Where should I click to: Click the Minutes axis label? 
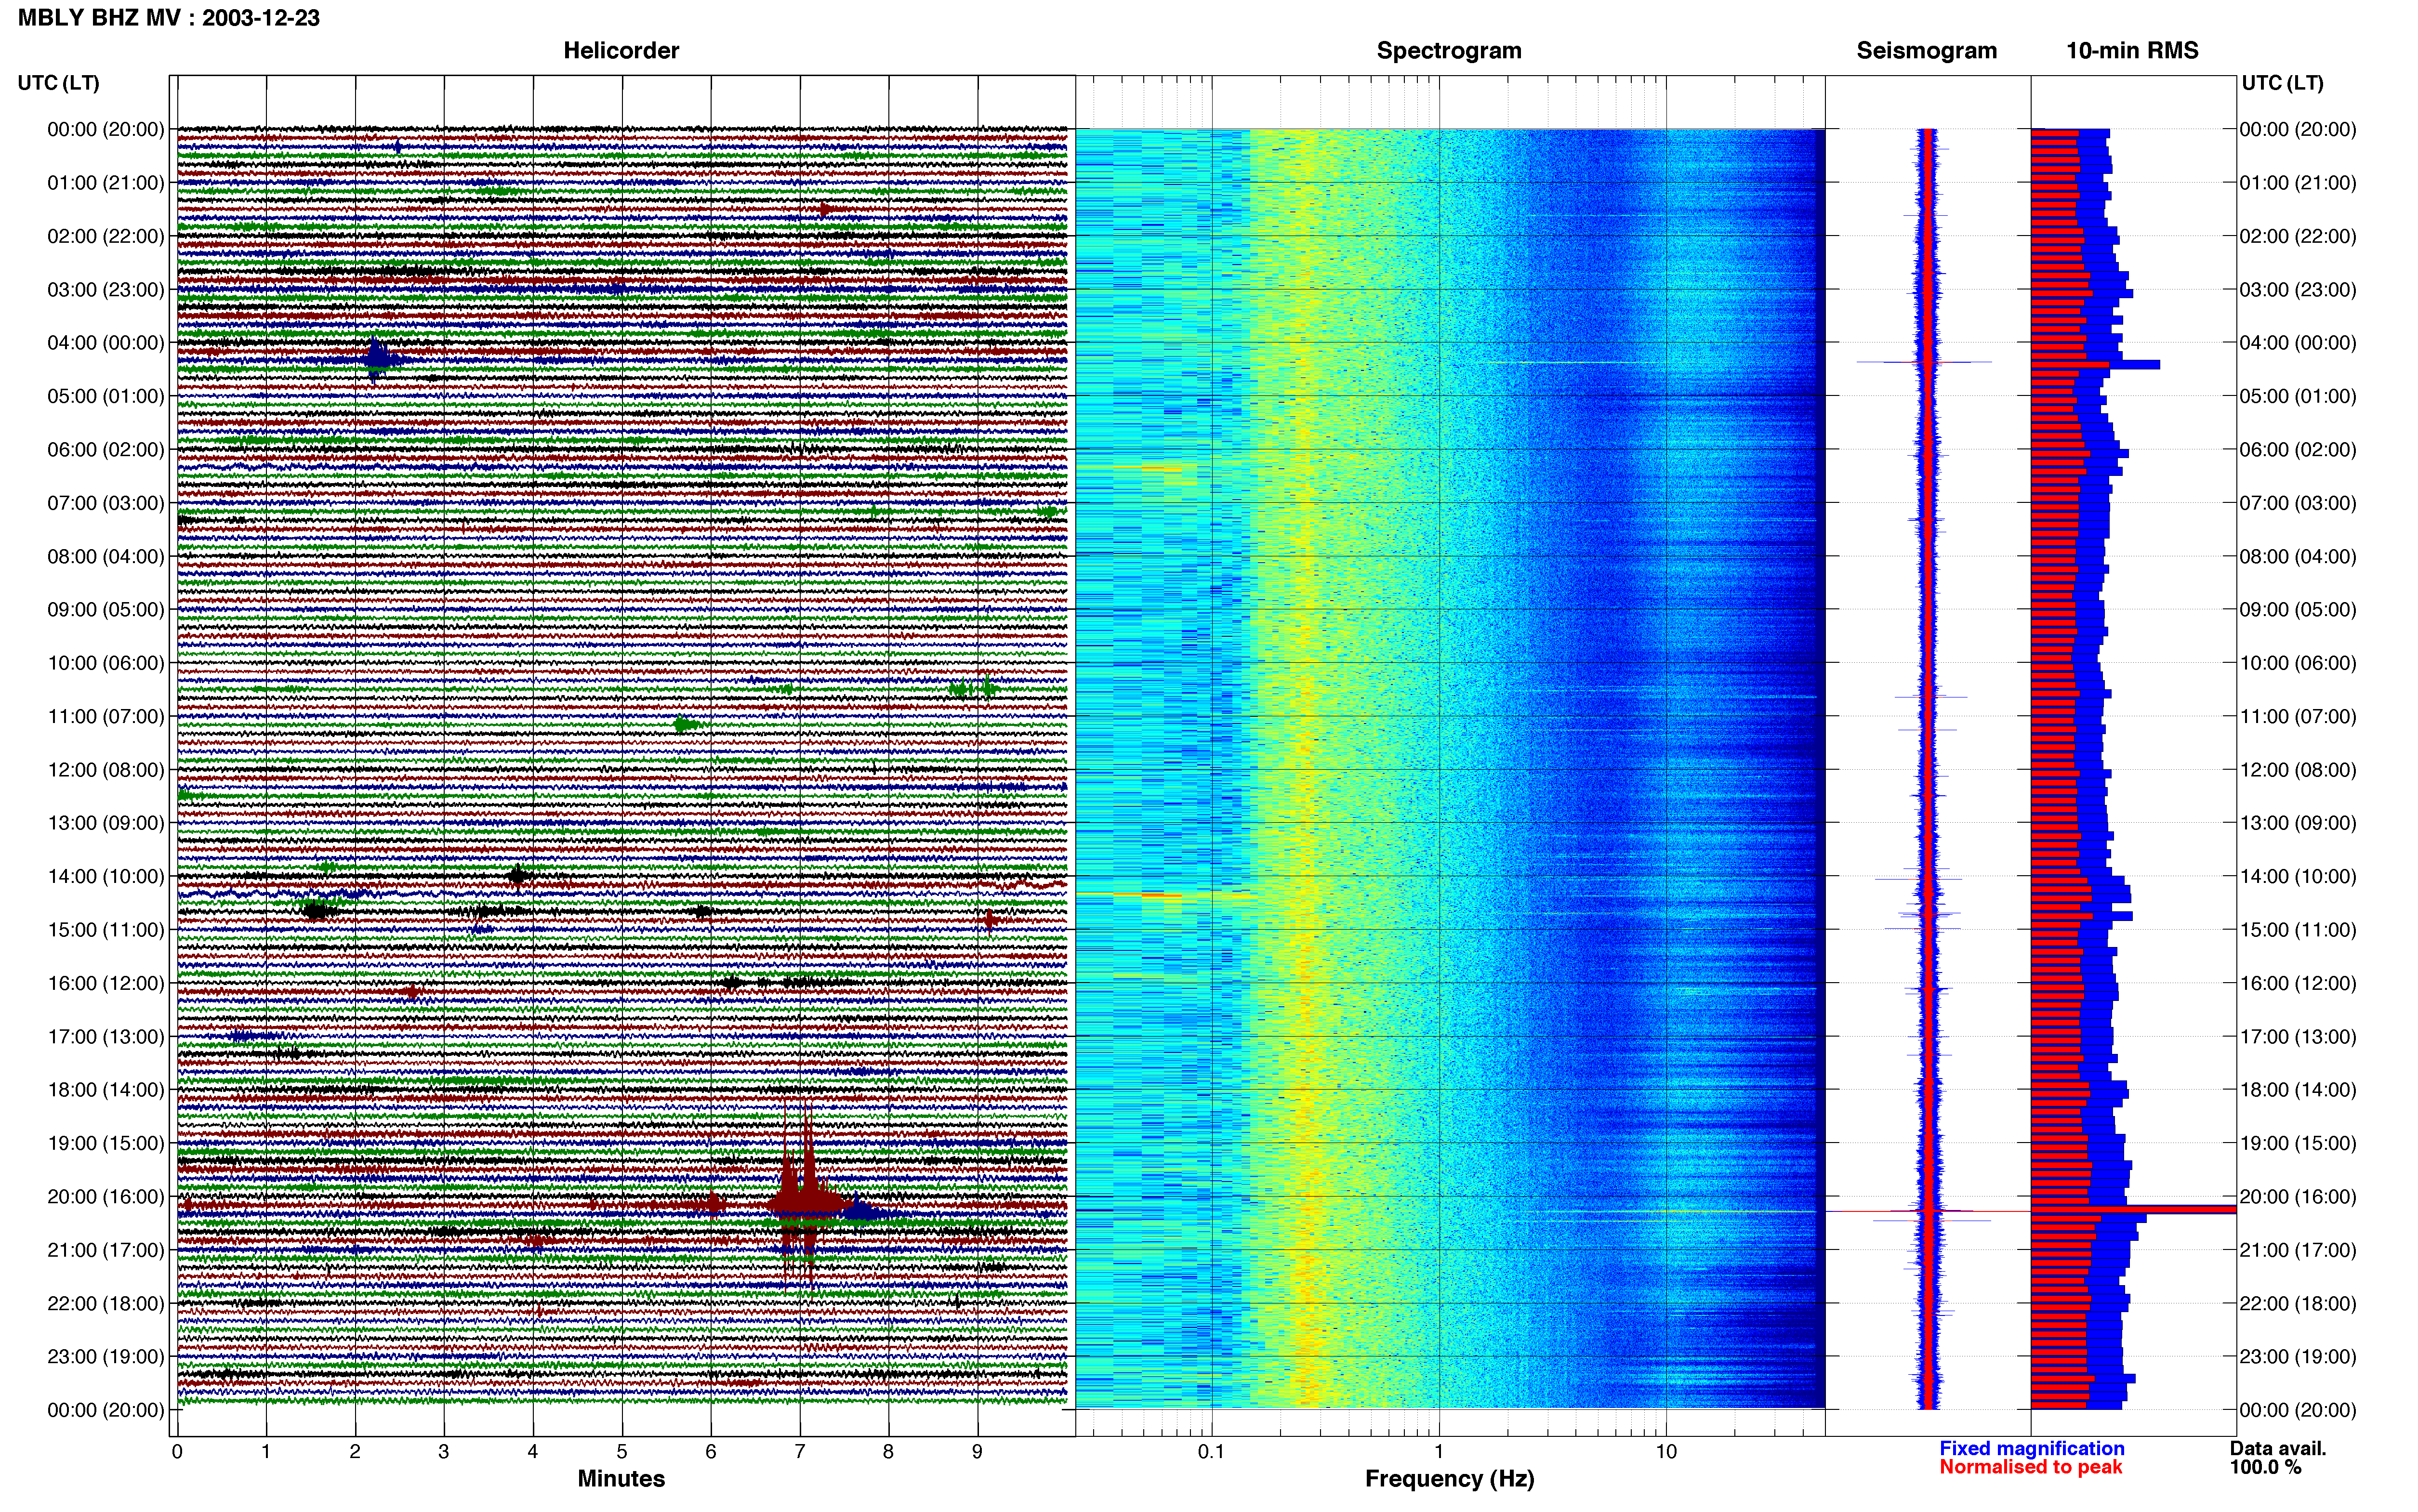click(x=621, y=1478)
